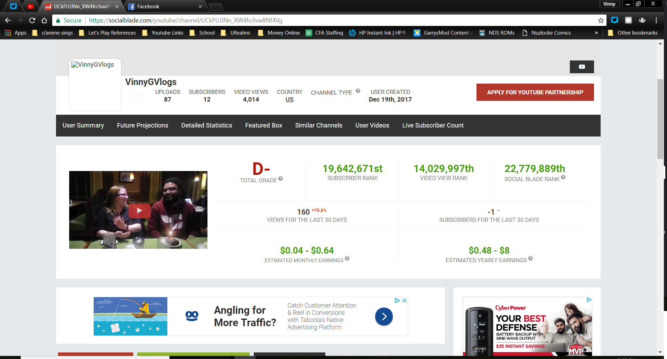Screen dimensions: 667x359
Task: Click the blue arrow button on the Taboola ad
Action: [x=384, y=317]
